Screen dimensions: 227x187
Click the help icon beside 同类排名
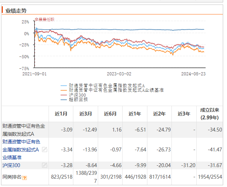(x=24, y=178)
